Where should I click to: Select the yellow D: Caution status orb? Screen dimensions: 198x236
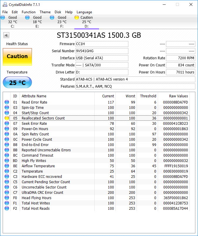77,17
